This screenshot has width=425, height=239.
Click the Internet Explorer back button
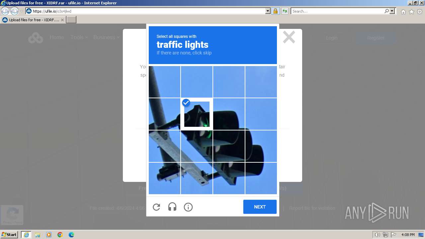pos(5,11)
